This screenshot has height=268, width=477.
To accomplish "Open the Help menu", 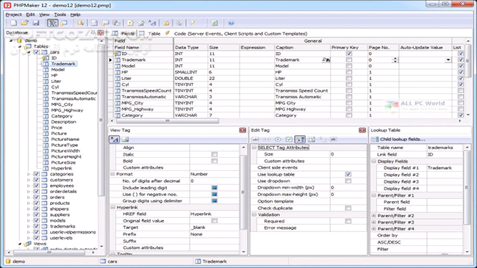I will coord(75,14).
